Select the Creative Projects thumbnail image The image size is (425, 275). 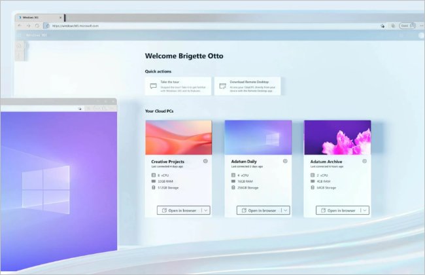[x=178, y=137]
